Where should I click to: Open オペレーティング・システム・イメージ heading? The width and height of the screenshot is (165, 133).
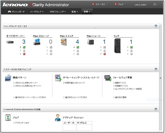[x=81, y=77]
